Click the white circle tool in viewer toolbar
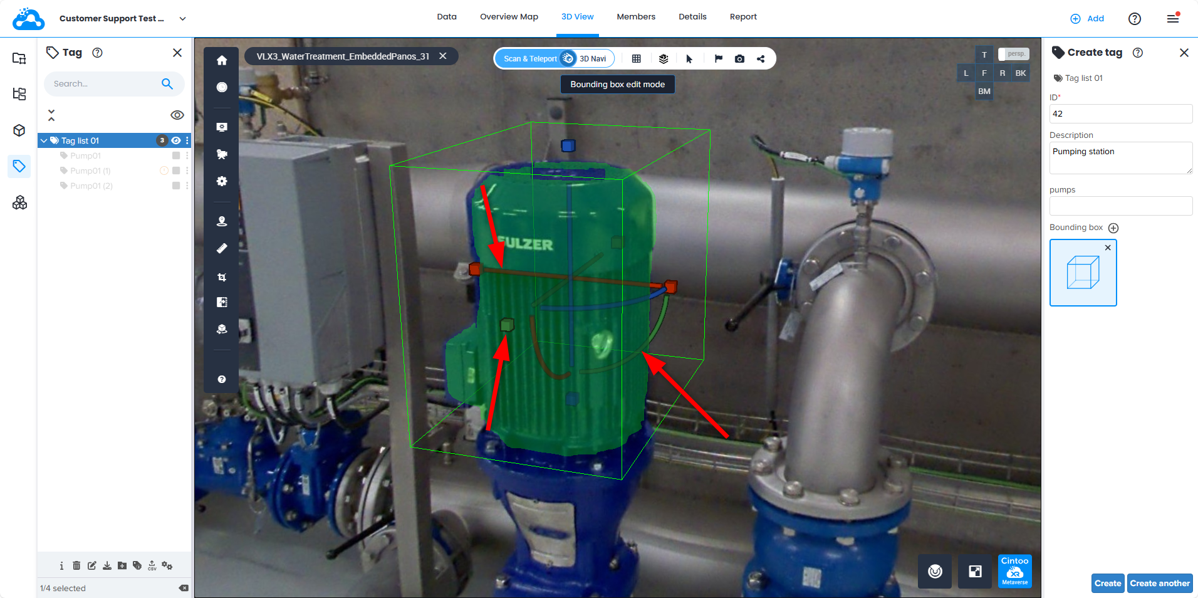The height and width of the screenshot is (598, 1198). click(222, 87)
